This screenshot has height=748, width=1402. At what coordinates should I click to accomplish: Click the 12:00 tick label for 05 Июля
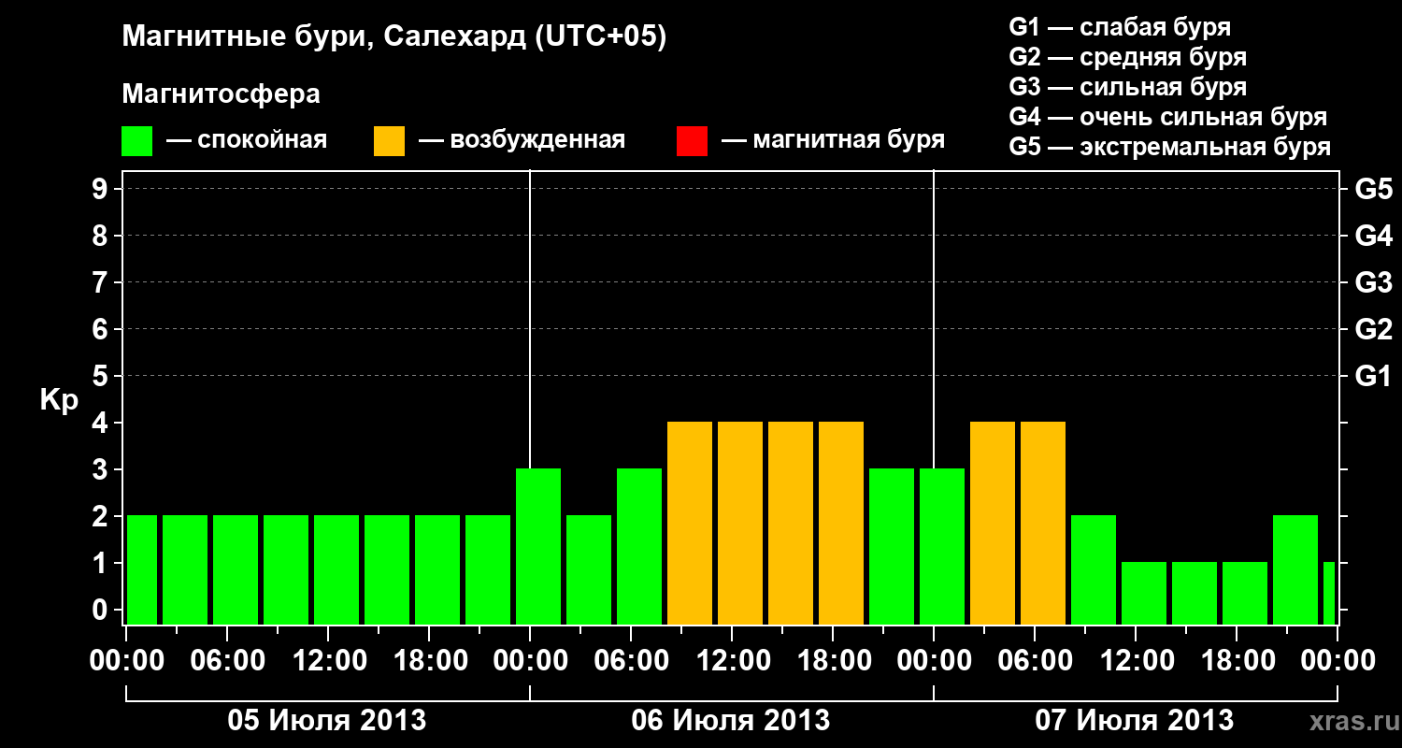pyautogui.click(x=329, y=661)
